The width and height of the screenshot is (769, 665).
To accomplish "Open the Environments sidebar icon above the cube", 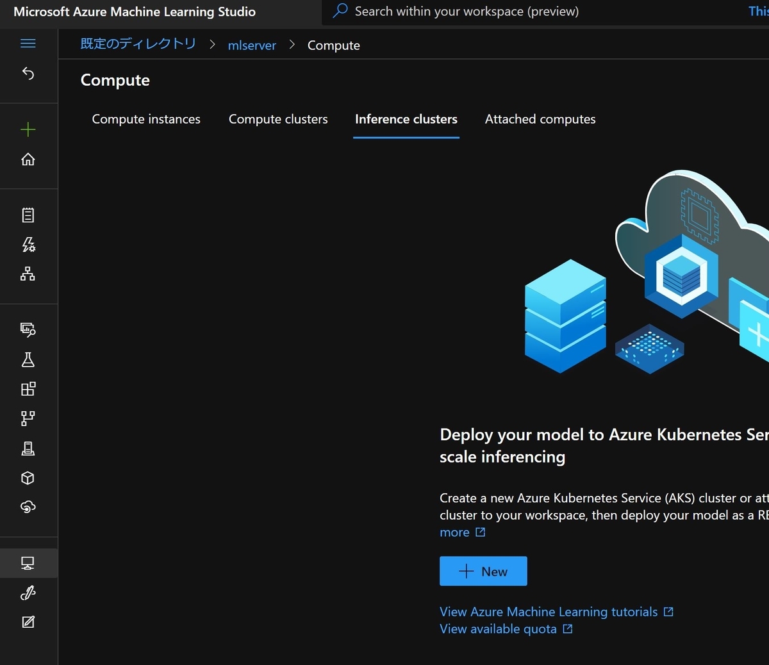I will pyautogui.click(x=28, y=448).
